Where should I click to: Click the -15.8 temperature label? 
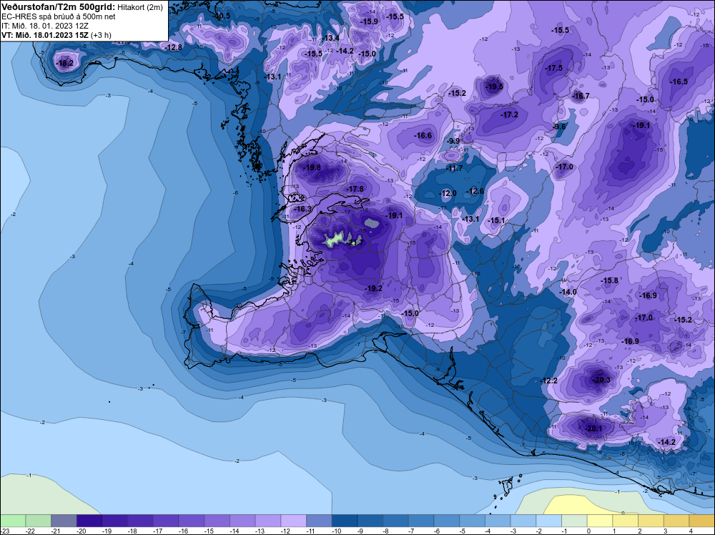pos(610,280)
